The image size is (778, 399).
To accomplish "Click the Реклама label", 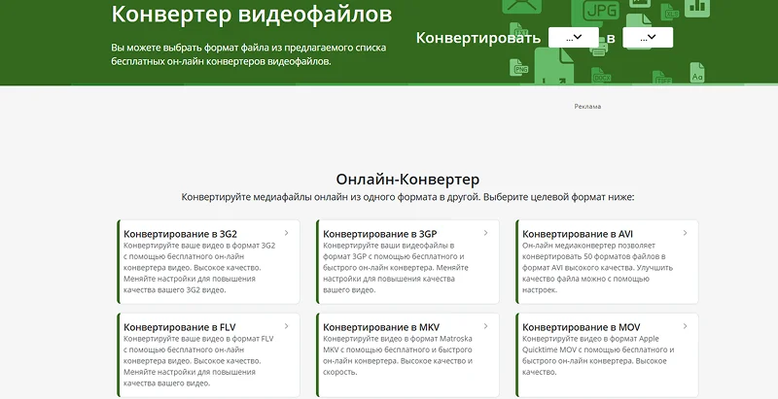I will (587, 107).
